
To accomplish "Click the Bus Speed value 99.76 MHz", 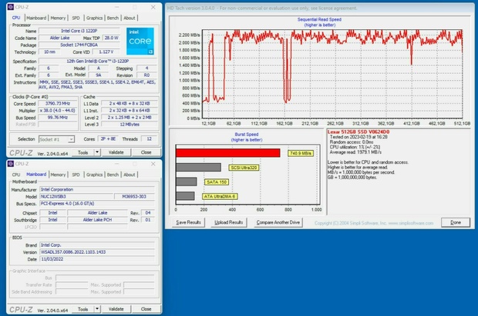I will pyautogui.click(x=58, y=118).
